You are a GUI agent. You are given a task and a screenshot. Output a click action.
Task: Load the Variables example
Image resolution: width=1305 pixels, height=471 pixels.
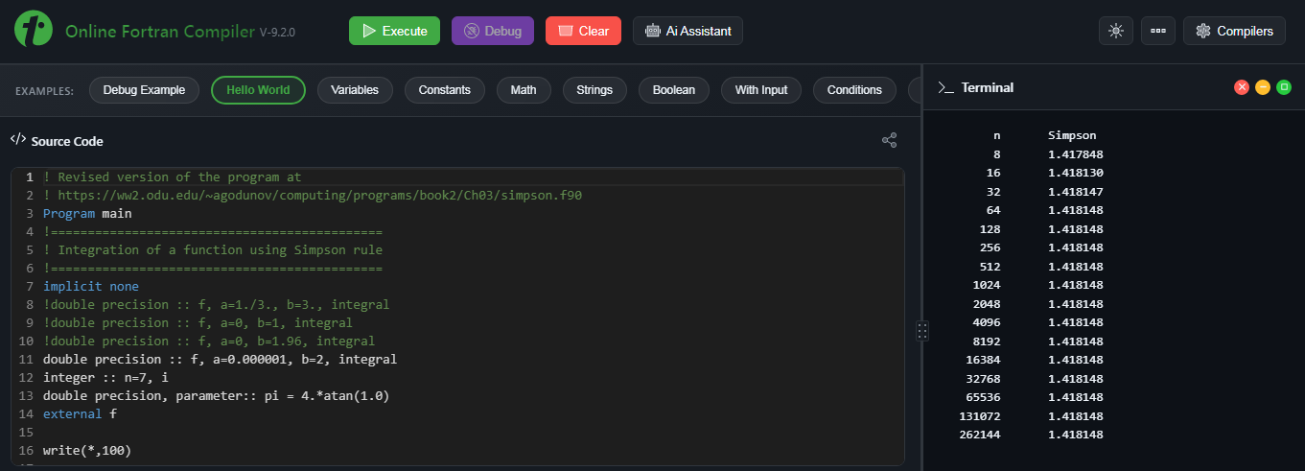point(355,90)
